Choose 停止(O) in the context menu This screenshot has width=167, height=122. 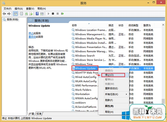pos(114,75)
